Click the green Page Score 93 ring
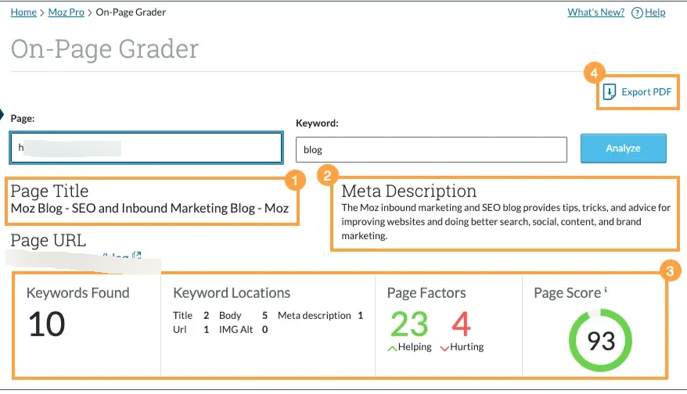 600,340
